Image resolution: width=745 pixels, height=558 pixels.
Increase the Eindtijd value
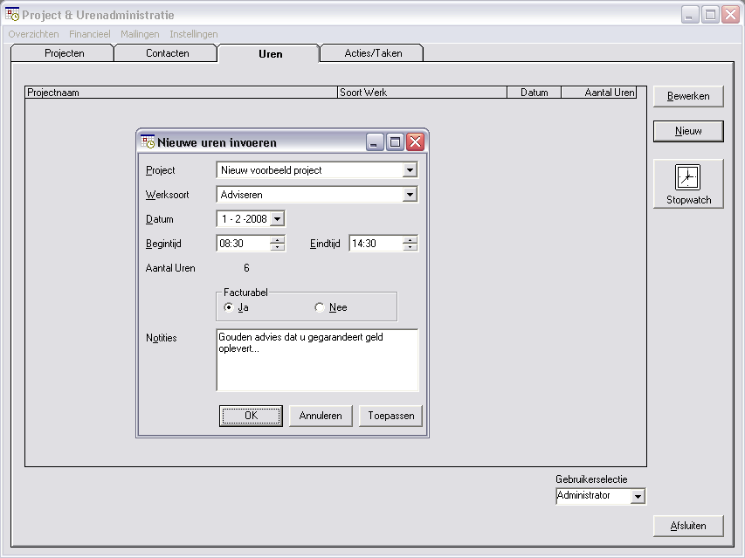410,240
